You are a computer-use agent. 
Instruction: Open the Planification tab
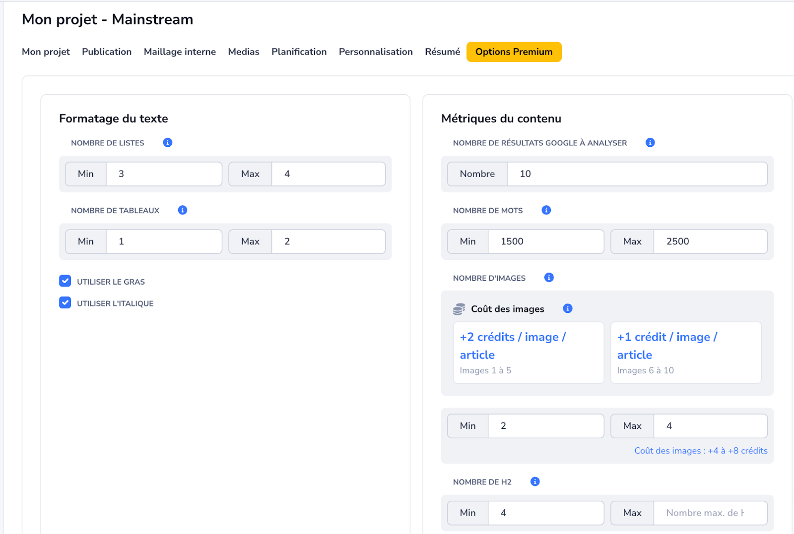[299, 52]
